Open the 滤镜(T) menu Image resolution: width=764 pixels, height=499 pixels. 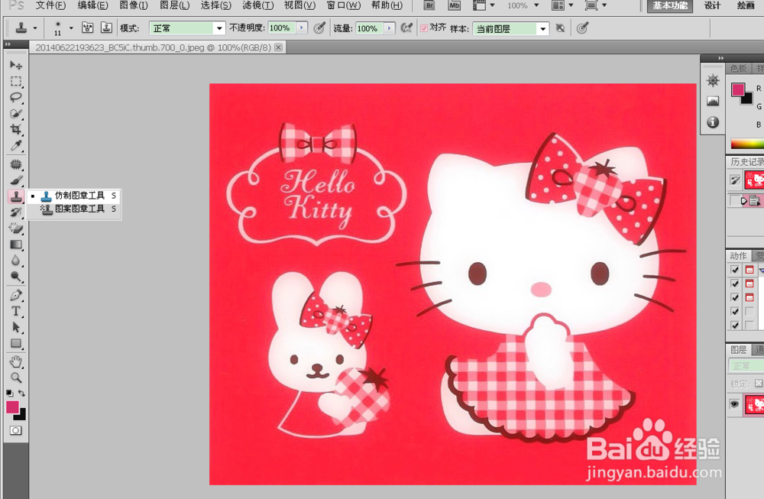tap(257, 5)
